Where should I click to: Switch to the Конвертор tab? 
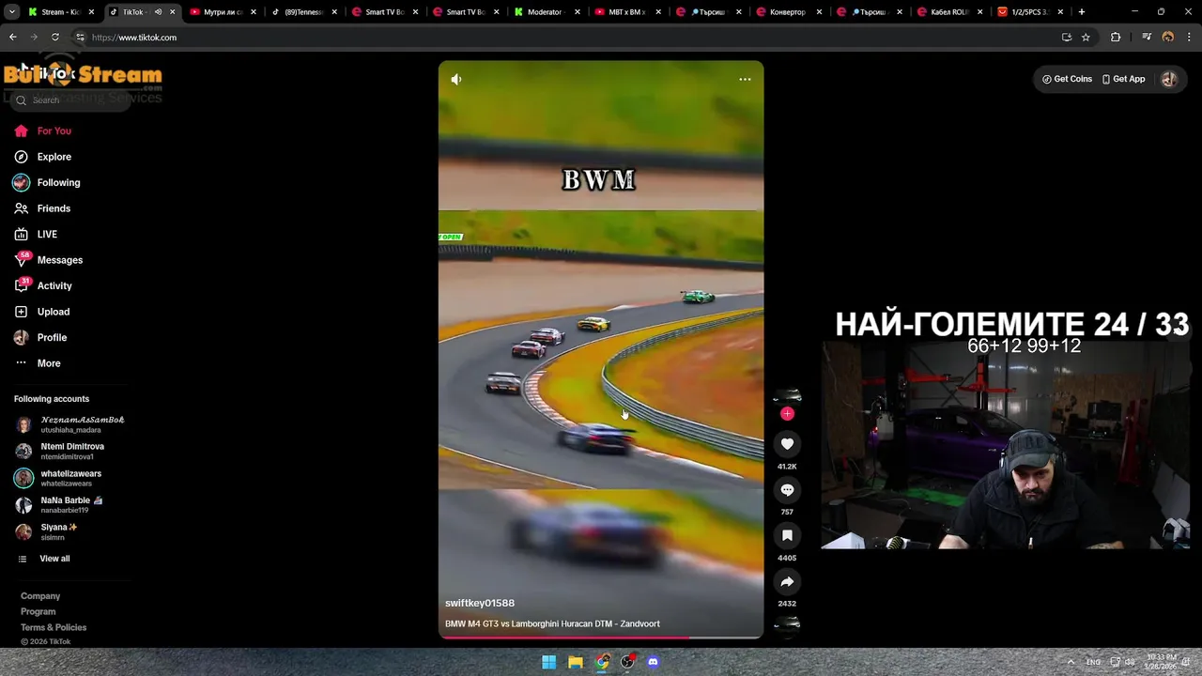point(787,12)
